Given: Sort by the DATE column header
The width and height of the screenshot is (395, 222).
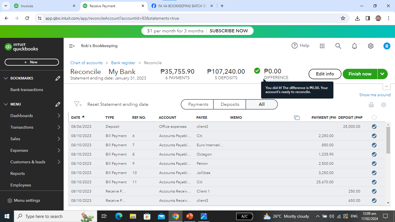Looking at the screenshot, I should (78, 117).
